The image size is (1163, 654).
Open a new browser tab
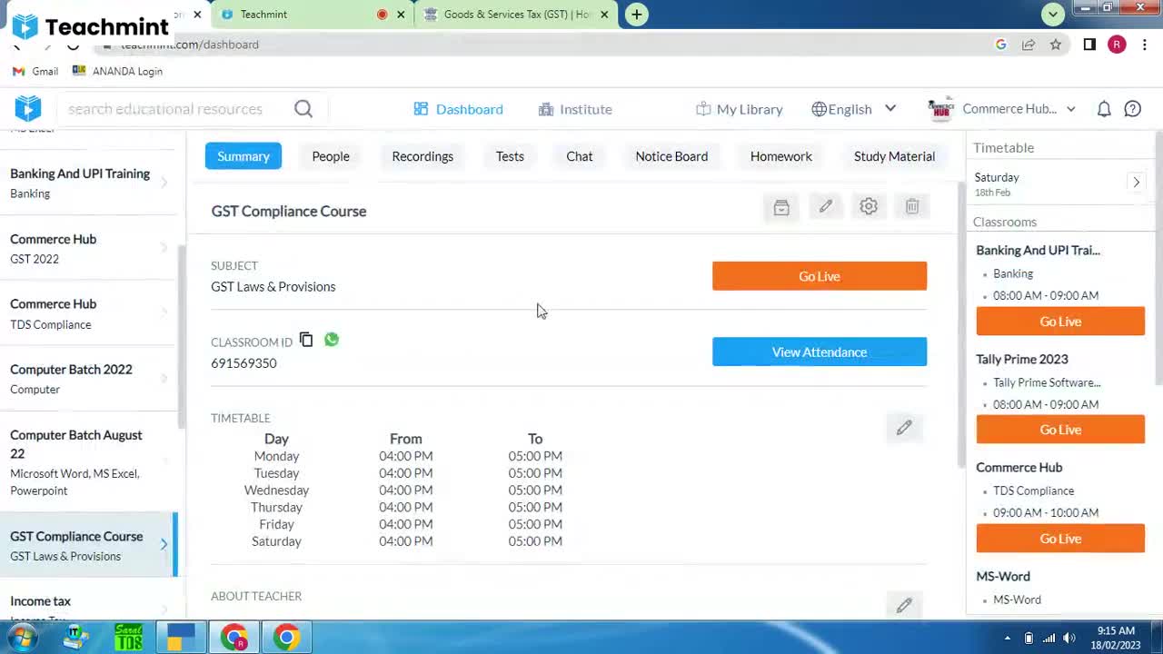click(x=637, y=15)
